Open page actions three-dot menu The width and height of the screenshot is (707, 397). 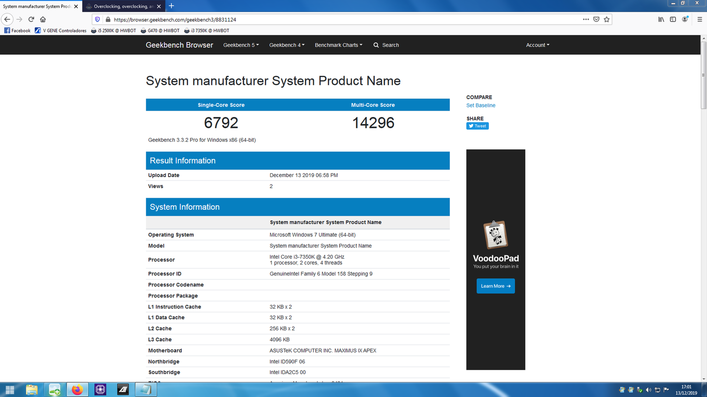(586, 19)
